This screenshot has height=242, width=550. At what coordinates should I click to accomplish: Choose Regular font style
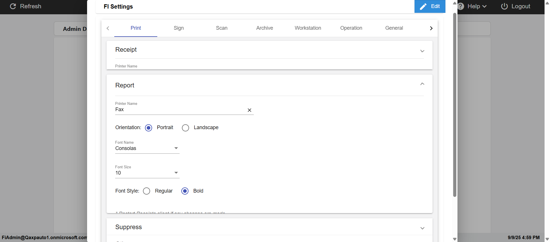147,191
